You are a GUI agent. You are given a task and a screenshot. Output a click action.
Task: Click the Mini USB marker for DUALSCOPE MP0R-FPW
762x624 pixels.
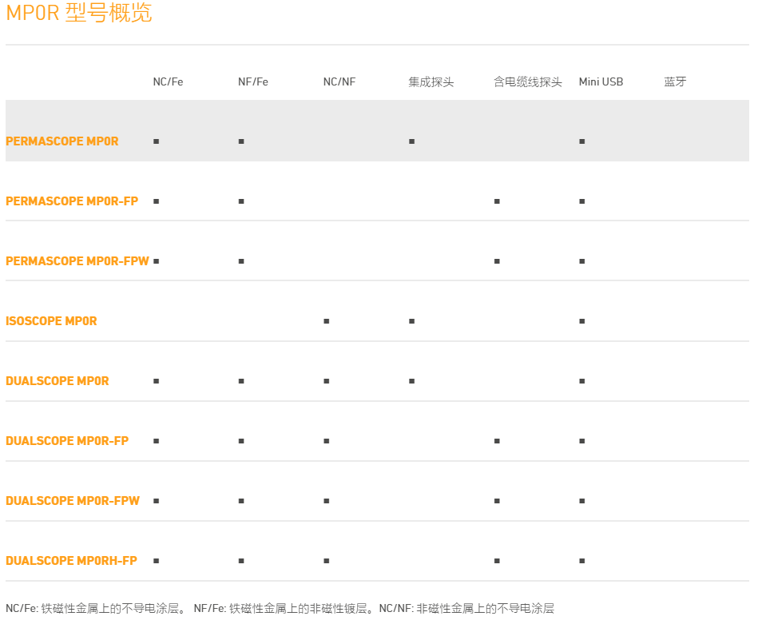(x=582, y=501)
